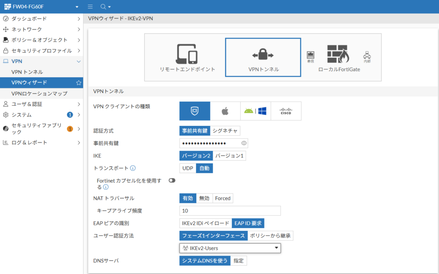Choose Cisco VPN client type

286,111
